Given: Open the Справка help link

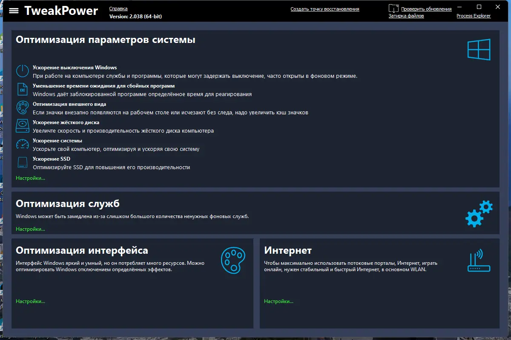Looking at the screenshot, I should [x=118, y=8].
